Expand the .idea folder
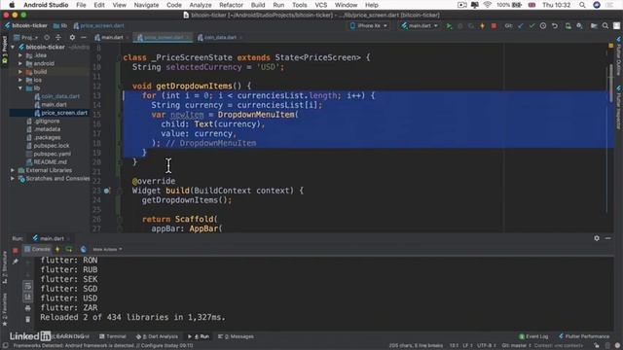This screenshot has height=350, width=623. click(20, 55)
